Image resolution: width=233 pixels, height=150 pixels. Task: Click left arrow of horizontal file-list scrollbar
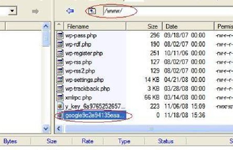(x=59, y=128)
